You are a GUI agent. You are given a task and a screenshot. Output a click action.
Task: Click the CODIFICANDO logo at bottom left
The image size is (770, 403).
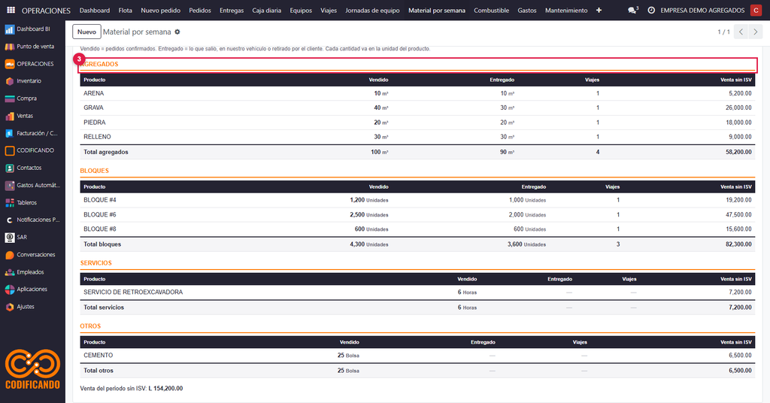pyautogui.click(x=32, y=369)
